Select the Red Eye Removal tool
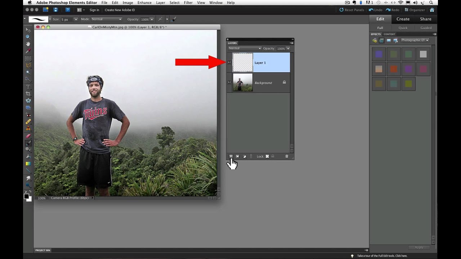This screenshot has height=259, width=461. tap(28, 115)
